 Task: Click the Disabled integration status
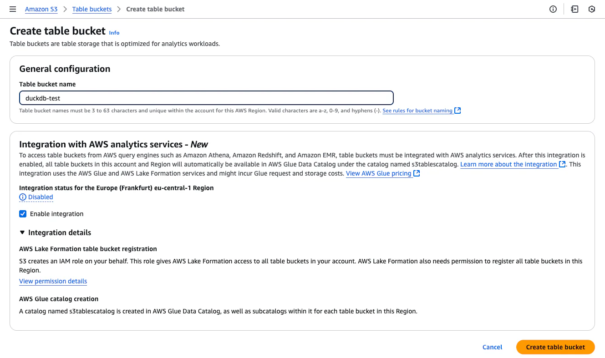click(36, 197)
